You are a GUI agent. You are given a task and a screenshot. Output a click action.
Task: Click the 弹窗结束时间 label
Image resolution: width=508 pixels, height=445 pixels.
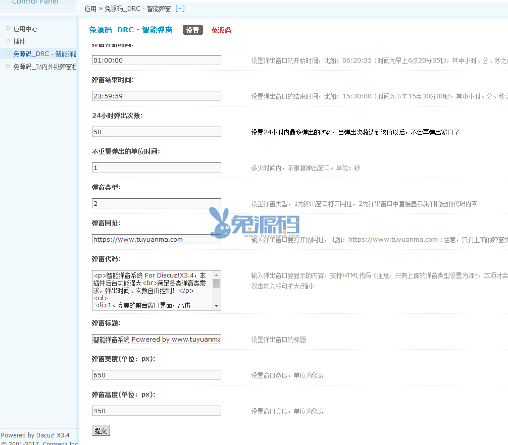(x=113, y=80)
